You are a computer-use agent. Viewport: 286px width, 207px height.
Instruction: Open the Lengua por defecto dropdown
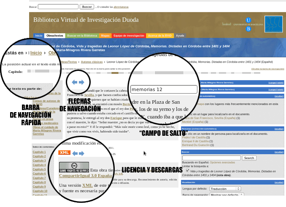coord(225,188)
